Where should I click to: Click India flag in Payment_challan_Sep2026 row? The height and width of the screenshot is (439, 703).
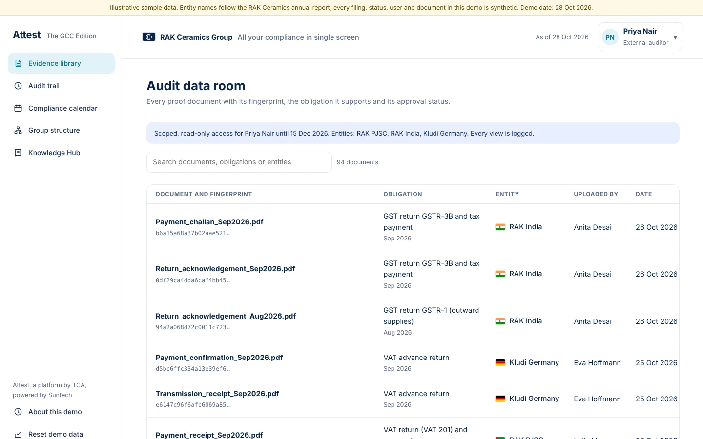tap(500, 227)
